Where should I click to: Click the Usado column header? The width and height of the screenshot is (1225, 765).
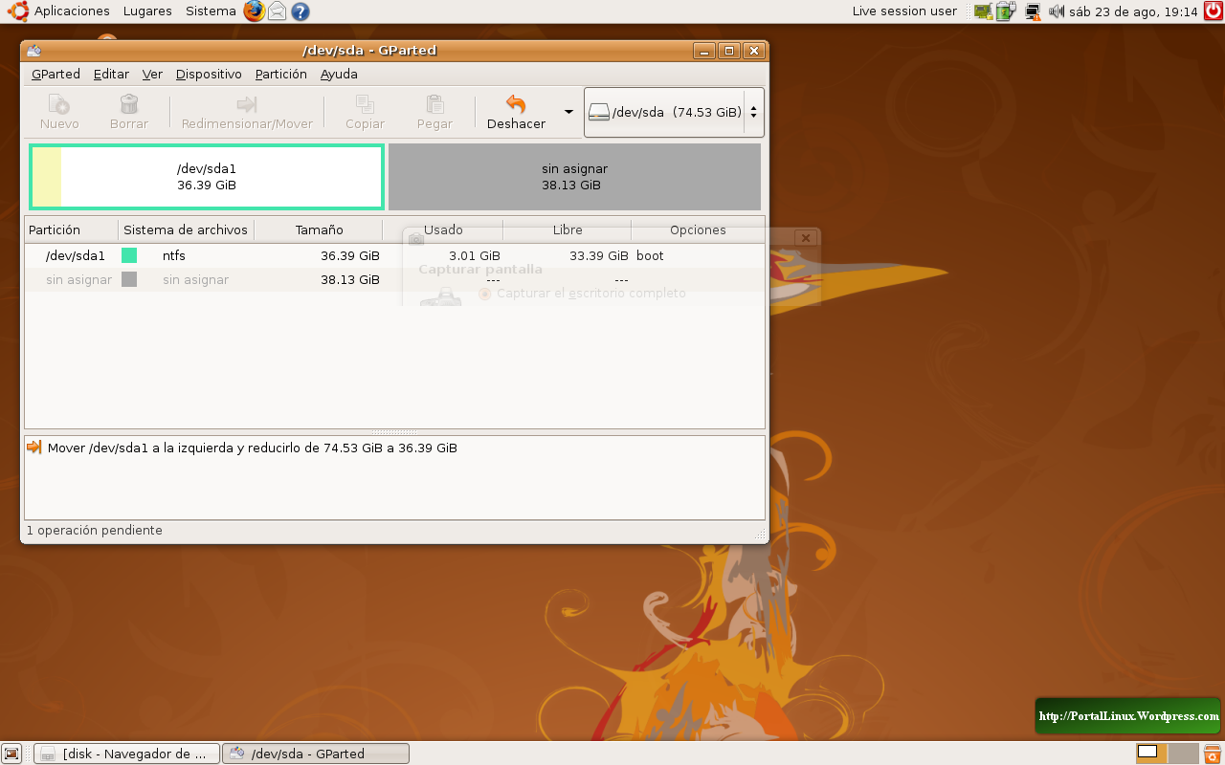443,229
